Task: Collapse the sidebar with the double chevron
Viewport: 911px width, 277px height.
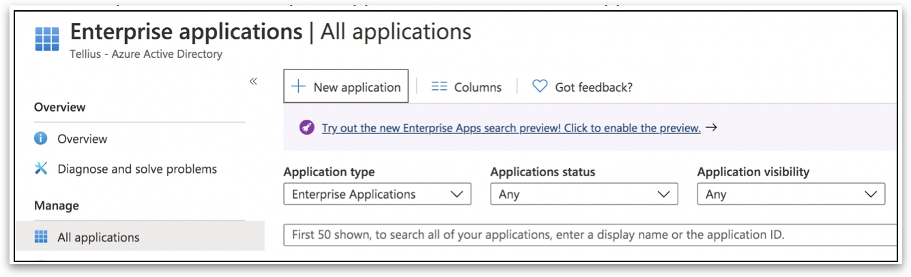Action: click(x=253, y=82)
